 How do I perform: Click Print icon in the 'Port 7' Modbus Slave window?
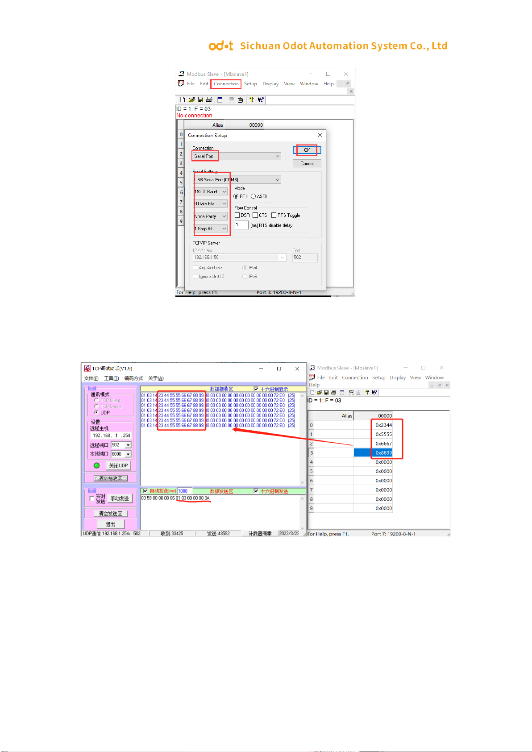(333, 392)
